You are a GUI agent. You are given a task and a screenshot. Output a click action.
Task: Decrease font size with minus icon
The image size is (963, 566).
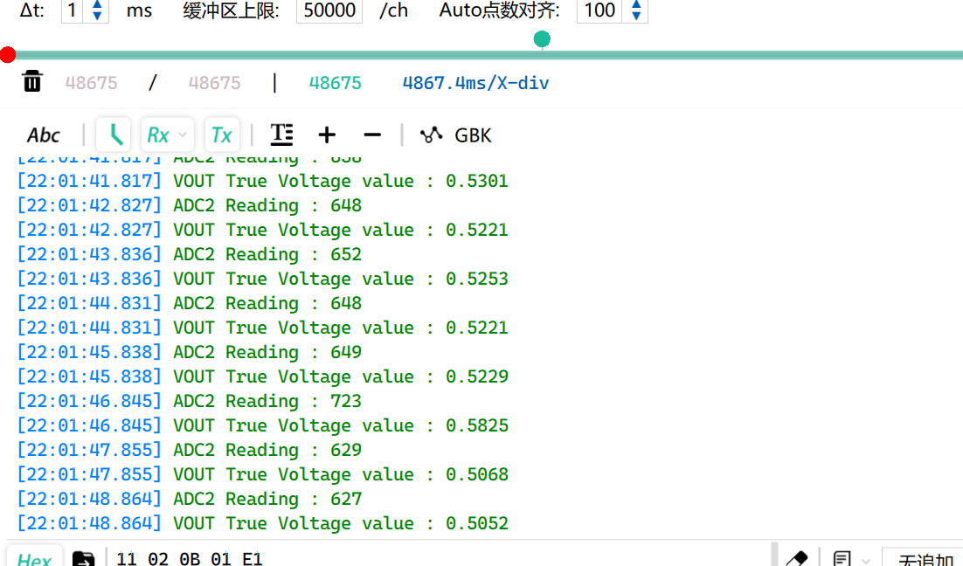pos(372,135)
